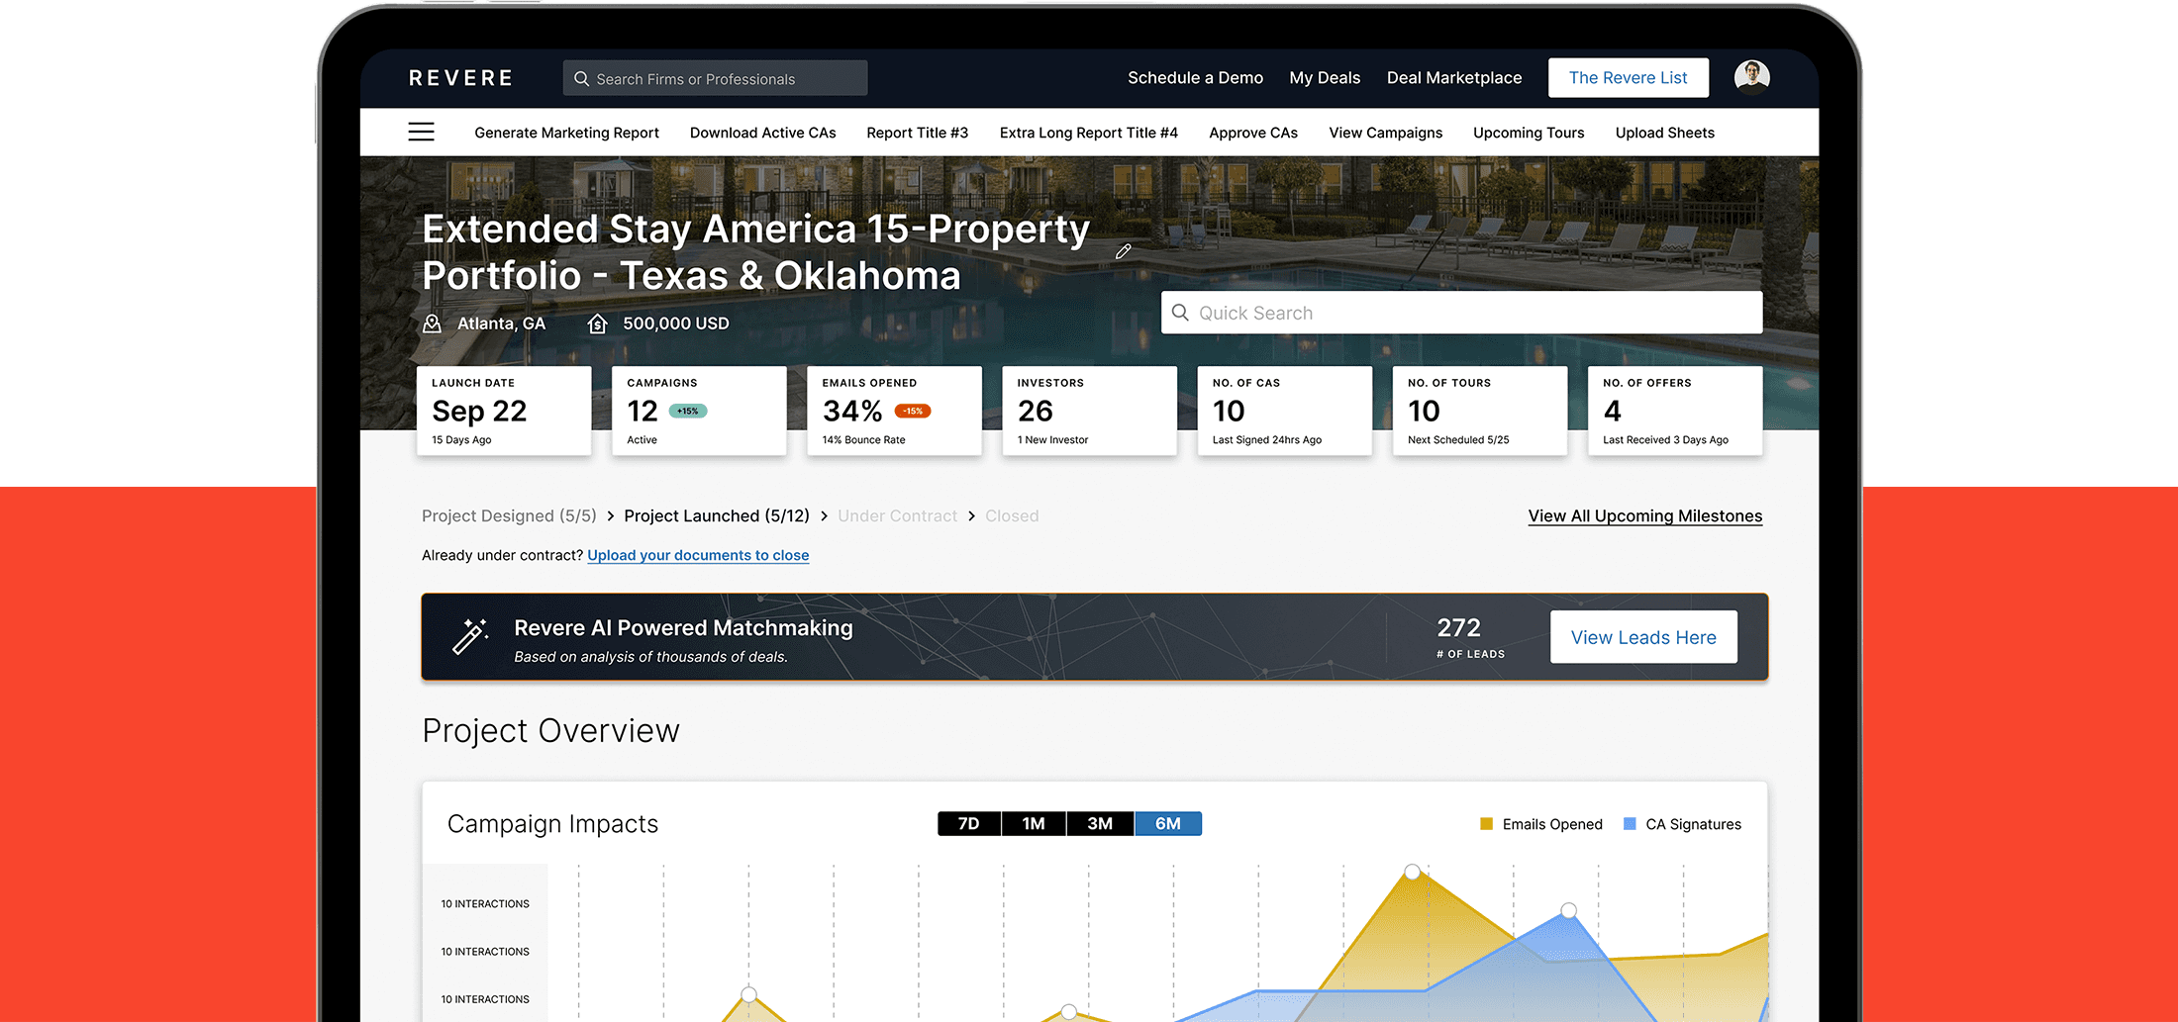The height and width of the screenshot is (1022, 2178).
Task: Click the magic wand matchmaking icon
Action: click(470, 636)
